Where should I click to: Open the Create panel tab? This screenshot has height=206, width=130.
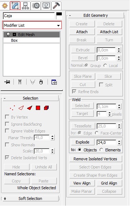(x=5, y=6)
